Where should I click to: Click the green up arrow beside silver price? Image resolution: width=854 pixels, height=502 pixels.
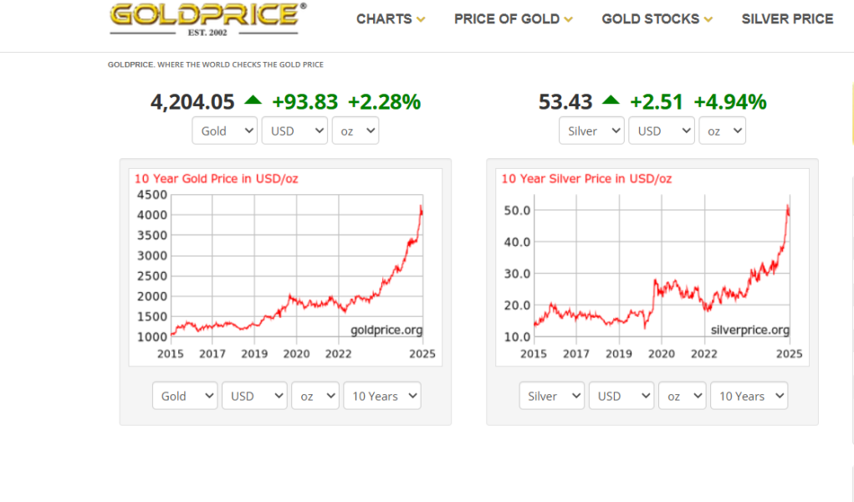pyautogui.click(x=611, y=101)
